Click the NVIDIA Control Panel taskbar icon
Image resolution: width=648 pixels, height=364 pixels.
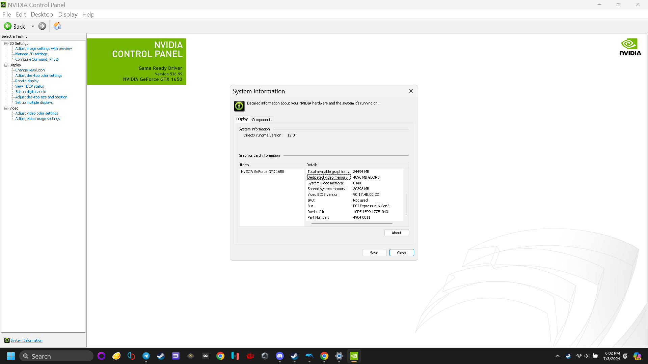(354, 356)
